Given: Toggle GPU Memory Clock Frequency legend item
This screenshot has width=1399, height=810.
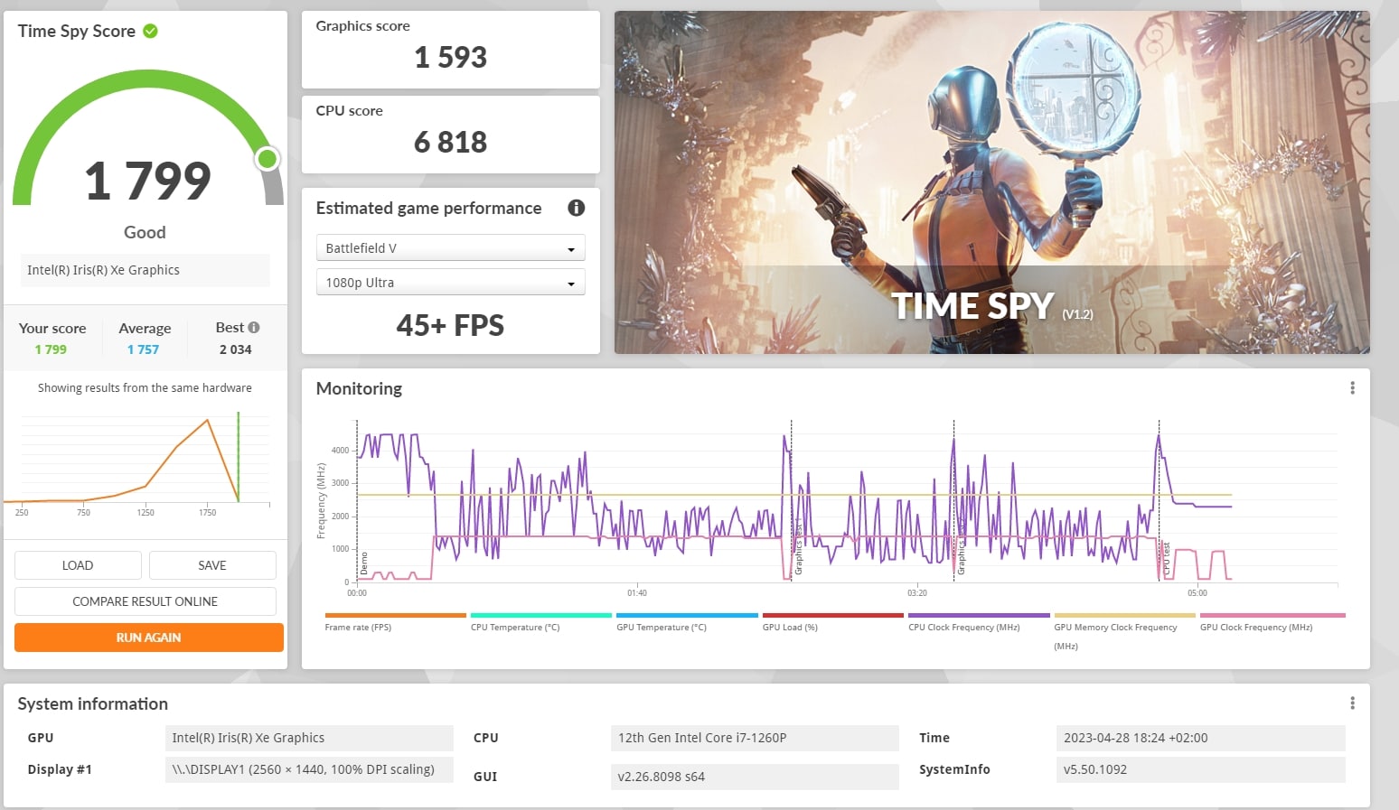Looking at the screenshot, I should point(1115,628).
